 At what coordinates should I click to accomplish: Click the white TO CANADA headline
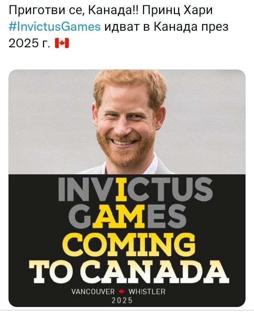[126, 269]
